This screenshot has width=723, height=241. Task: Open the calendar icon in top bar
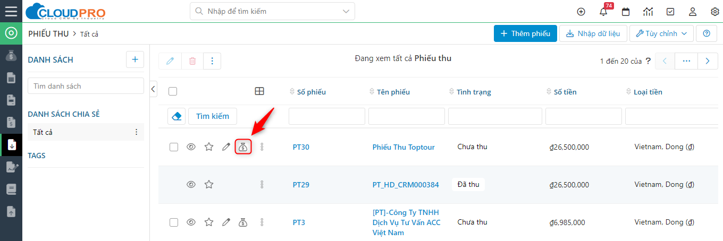point(626,12)
